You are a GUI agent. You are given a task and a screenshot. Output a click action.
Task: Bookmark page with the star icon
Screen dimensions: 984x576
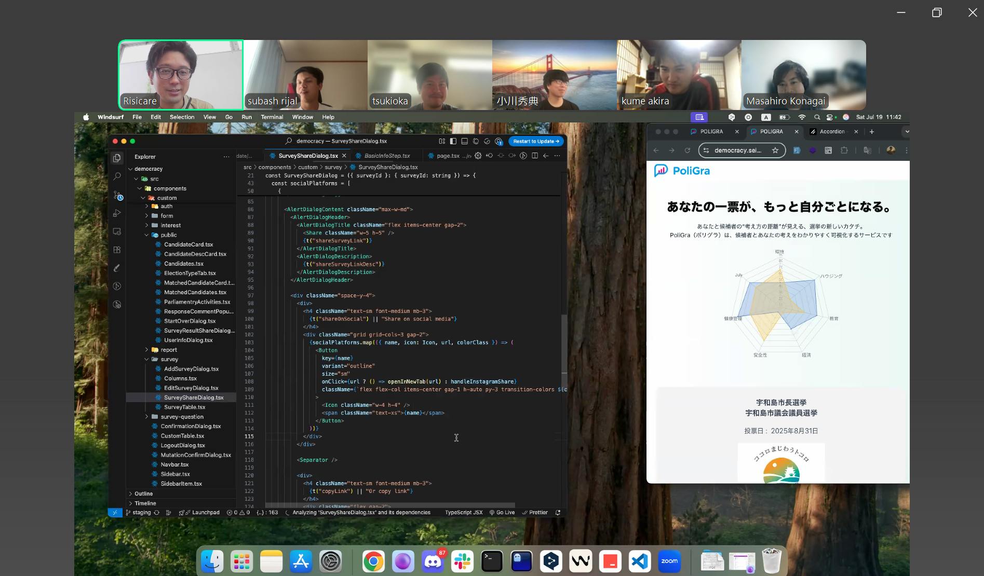point(775,150)
